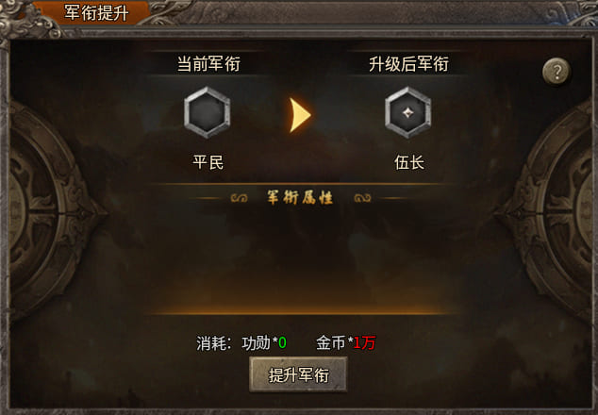Select the 平民 empty hexagon badge
This screenshot has height=415, width=598.
(208, 112)
